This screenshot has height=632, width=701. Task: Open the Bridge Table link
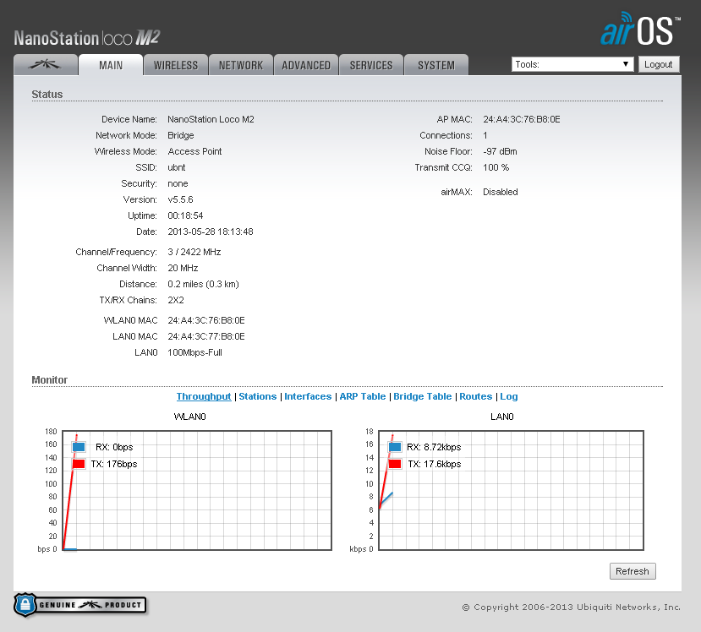point(423,396)
